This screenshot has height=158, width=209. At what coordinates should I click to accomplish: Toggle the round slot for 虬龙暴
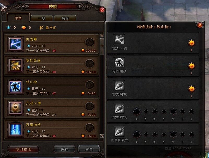[x=89, y=42]
